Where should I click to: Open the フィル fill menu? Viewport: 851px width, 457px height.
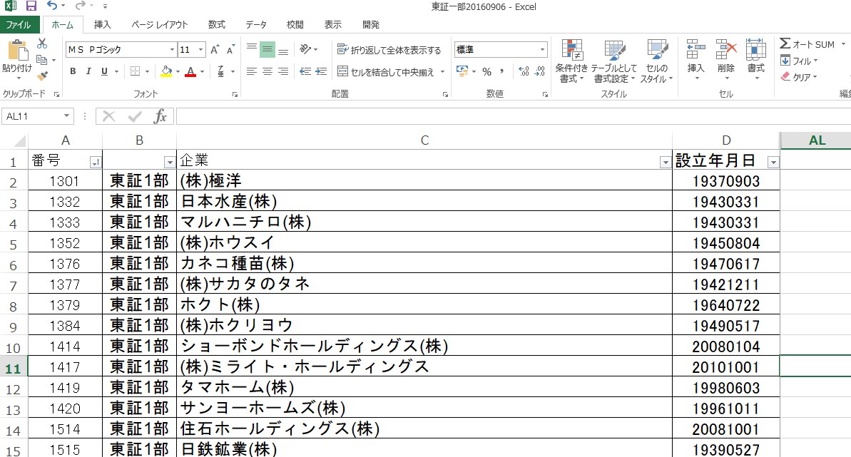799,61
